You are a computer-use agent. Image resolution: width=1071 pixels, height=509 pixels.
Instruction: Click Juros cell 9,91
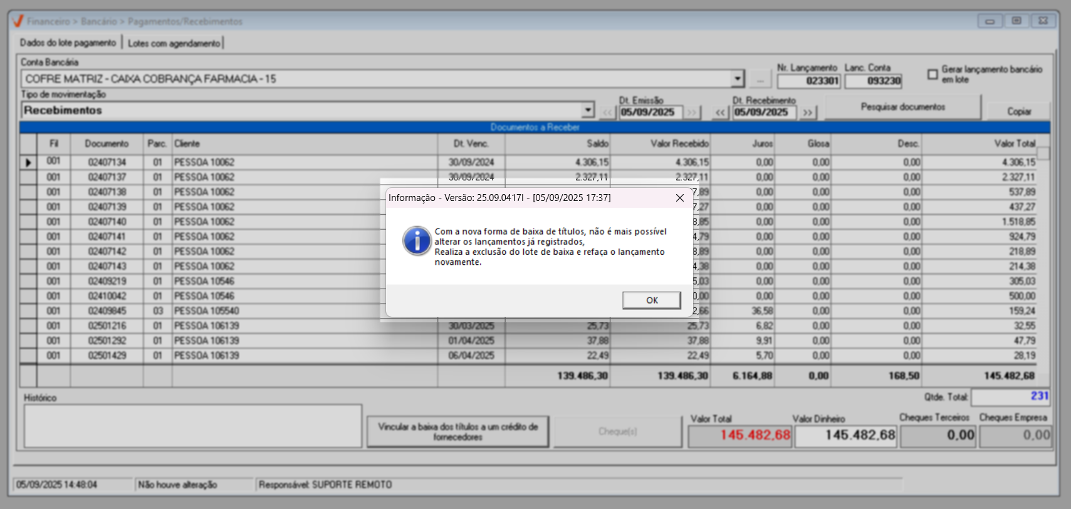(764, 341)
